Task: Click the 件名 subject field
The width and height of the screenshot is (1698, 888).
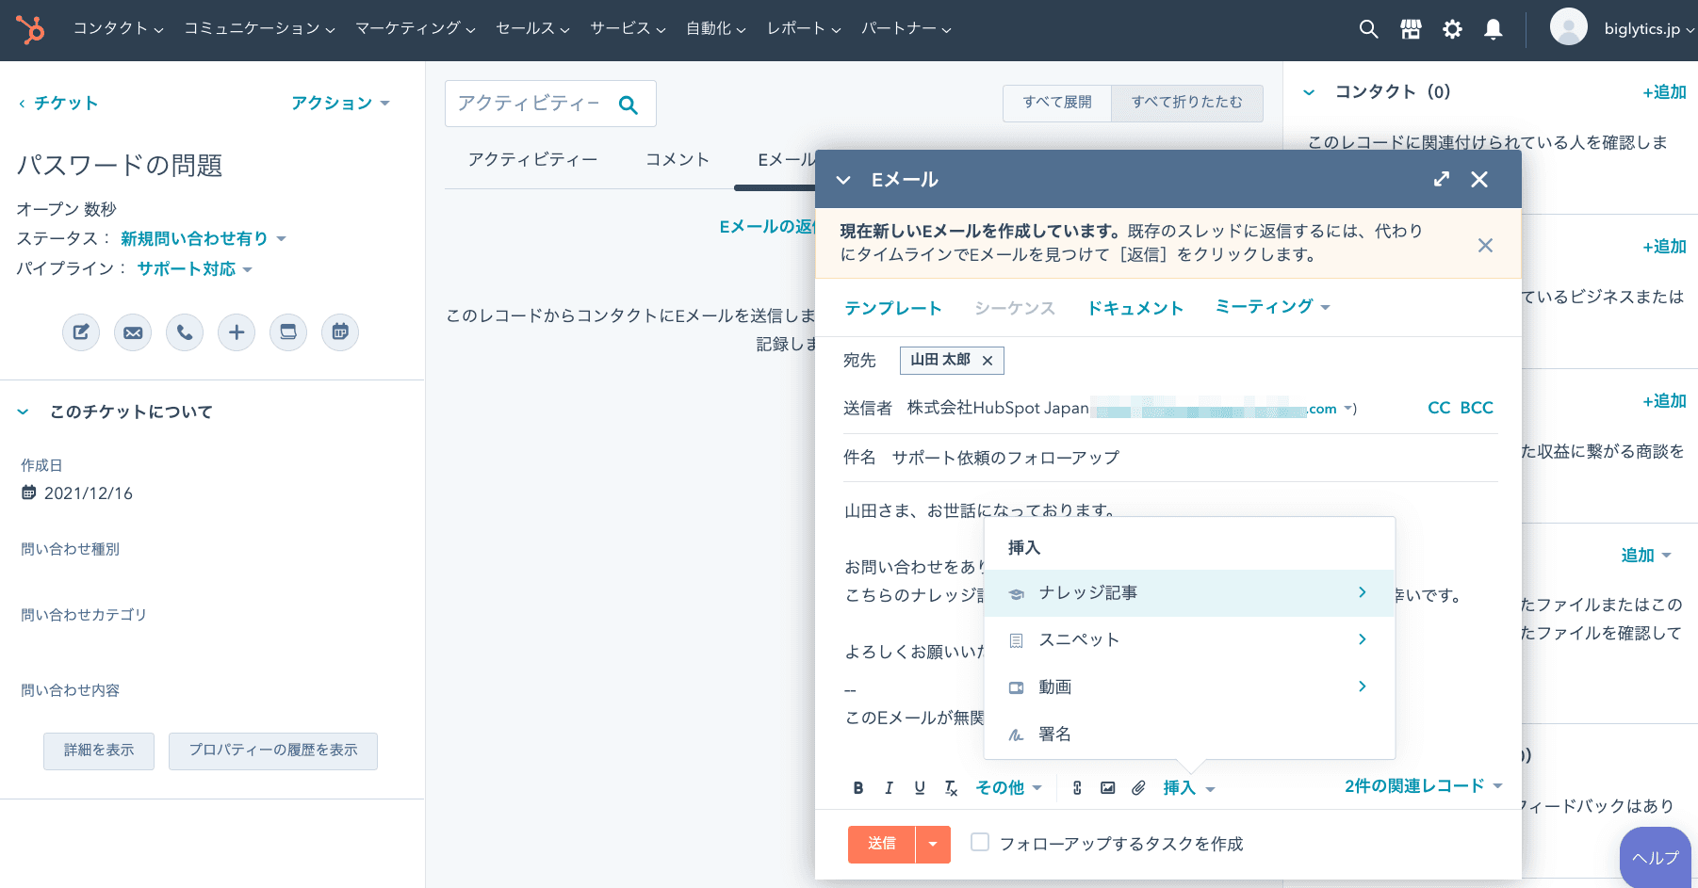Action: click(x=1187, y=458)
